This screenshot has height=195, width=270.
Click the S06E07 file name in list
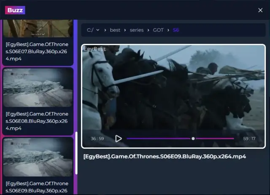point(37,51)
